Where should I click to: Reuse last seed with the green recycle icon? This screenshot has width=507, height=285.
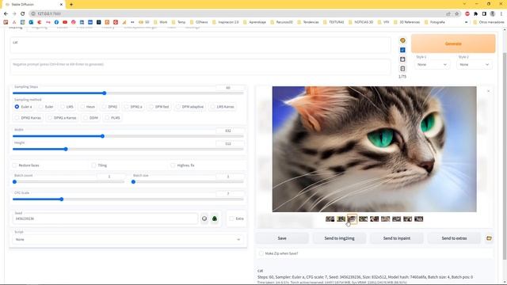click(215, 218)
